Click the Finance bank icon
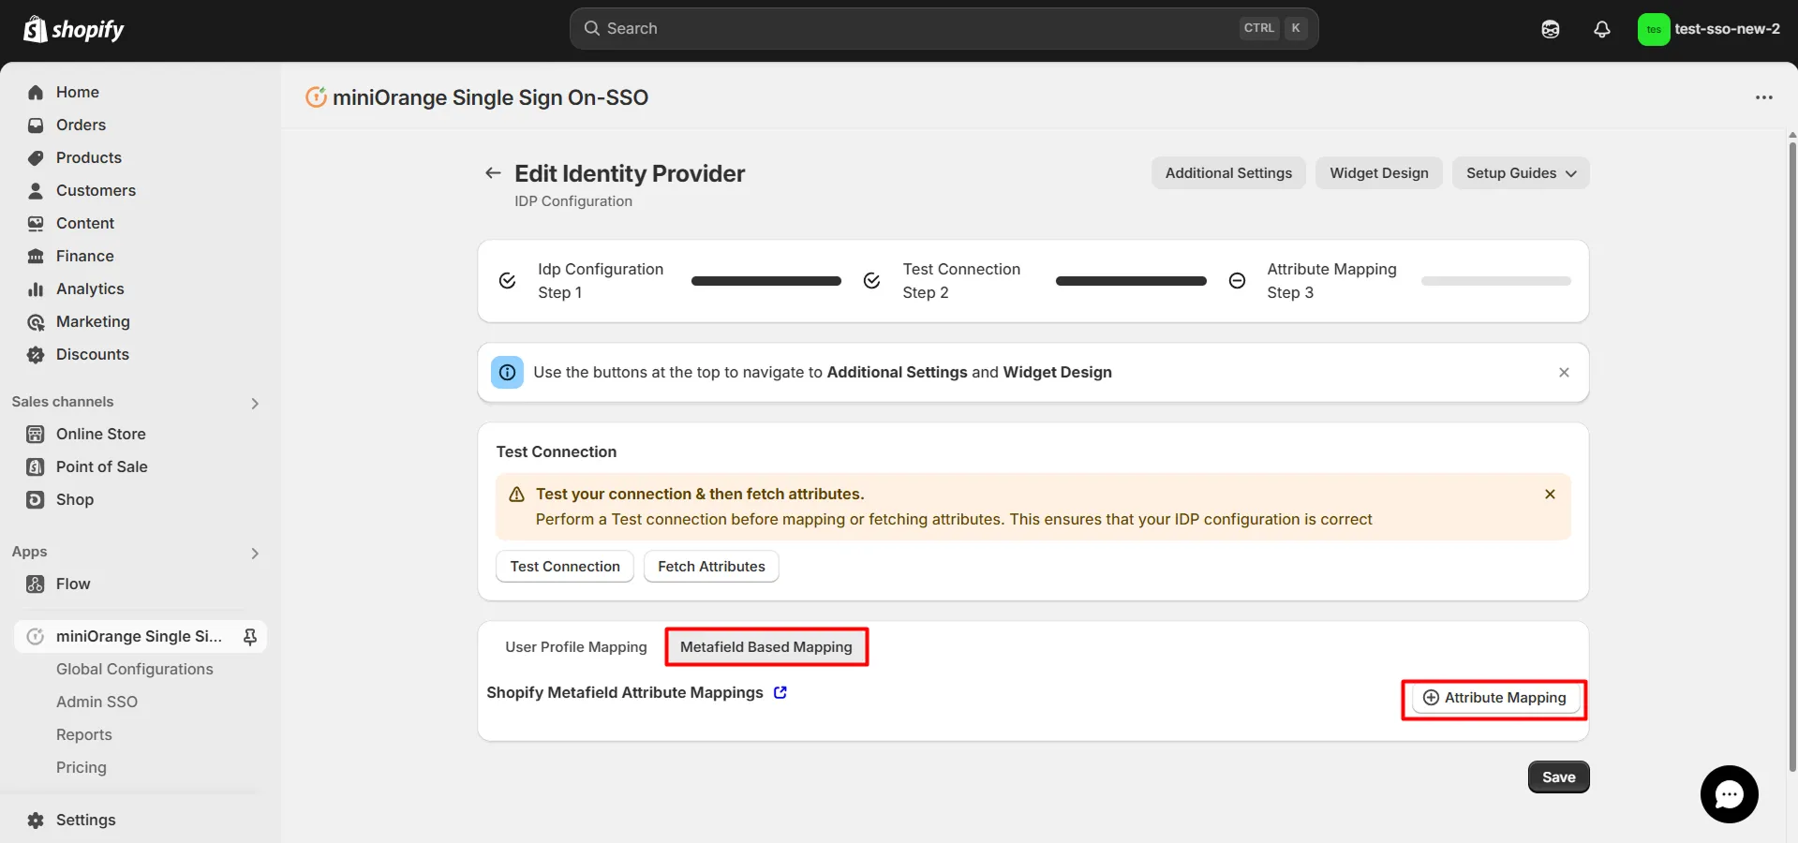Image resolution: width=1798 pixels, height=843 pixels. click(36, 256)
